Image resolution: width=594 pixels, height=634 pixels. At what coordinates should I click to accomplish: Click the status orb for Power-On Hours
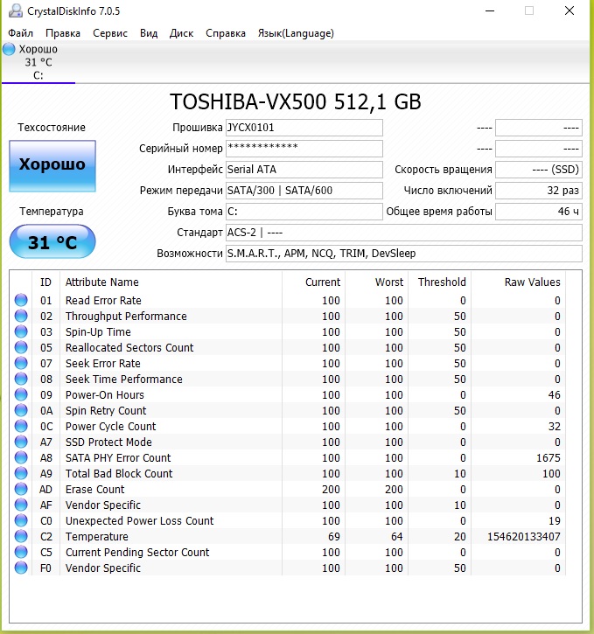pos(21,394)
